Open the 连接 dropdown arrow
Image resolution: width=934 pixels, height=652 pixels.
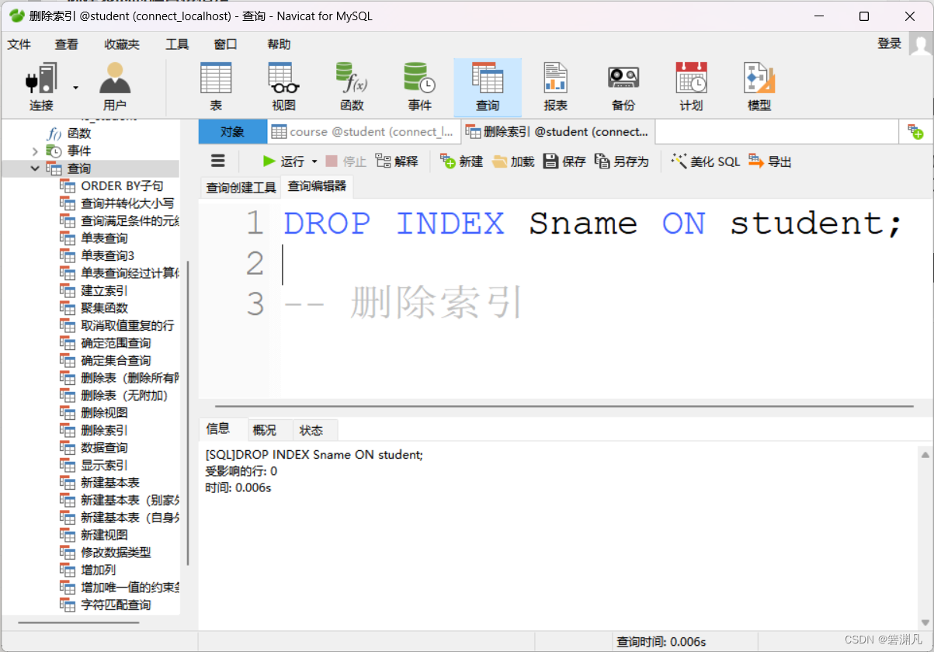pos(75,88)
